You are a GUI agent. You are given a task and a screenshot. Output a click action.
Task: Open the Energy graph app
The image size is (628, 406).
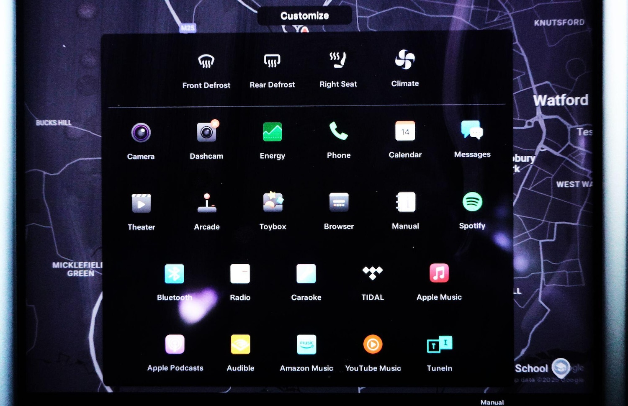[272, 132]
